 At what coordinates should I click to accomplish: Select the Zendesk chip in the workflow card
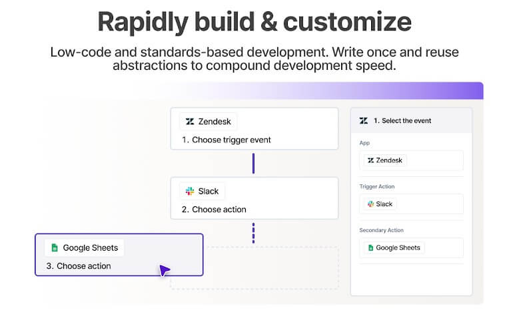pos(208,122)
